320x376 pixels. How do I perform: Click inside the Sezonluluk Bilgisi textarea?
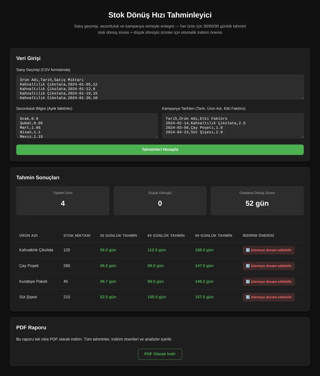coord(87,126)
